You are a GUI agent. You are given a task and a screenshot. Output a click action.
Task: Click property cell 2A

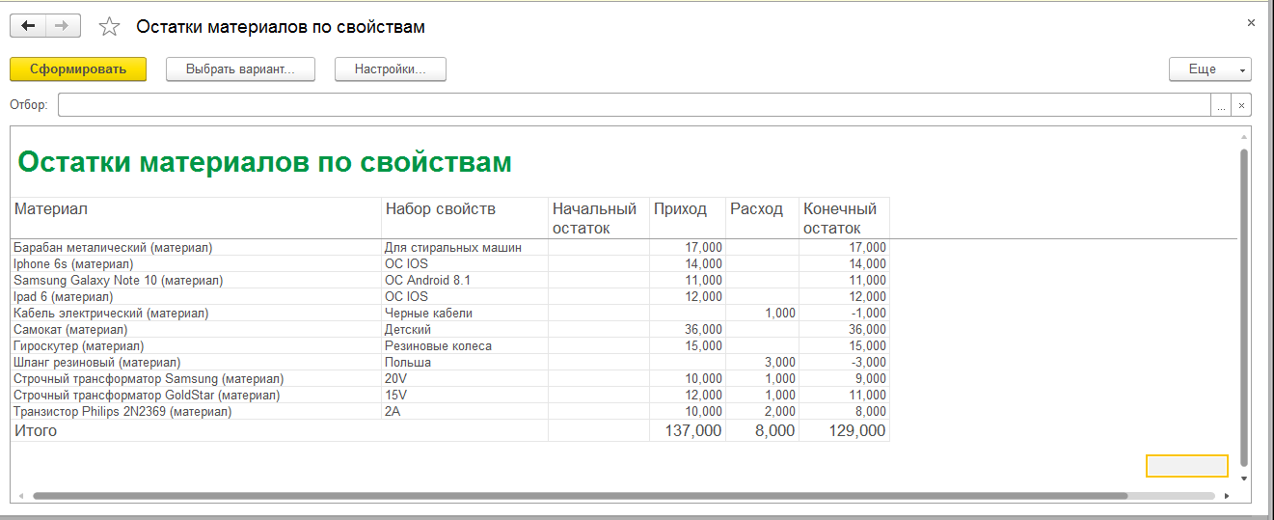pos(465,411)
